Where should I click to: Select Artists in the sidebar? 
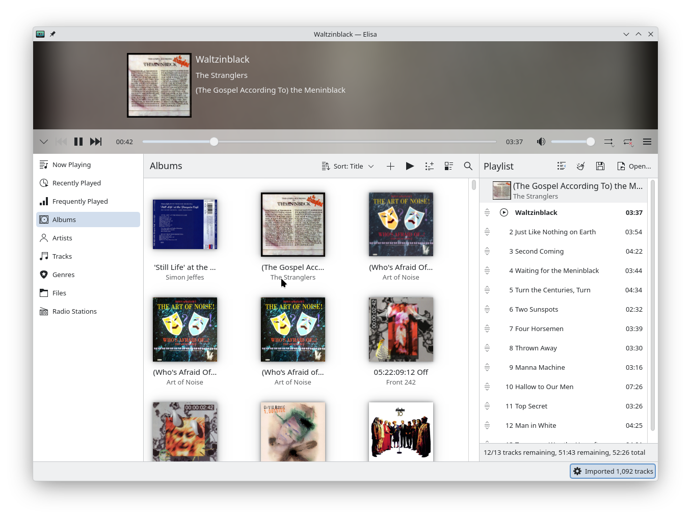pos(88,238)
